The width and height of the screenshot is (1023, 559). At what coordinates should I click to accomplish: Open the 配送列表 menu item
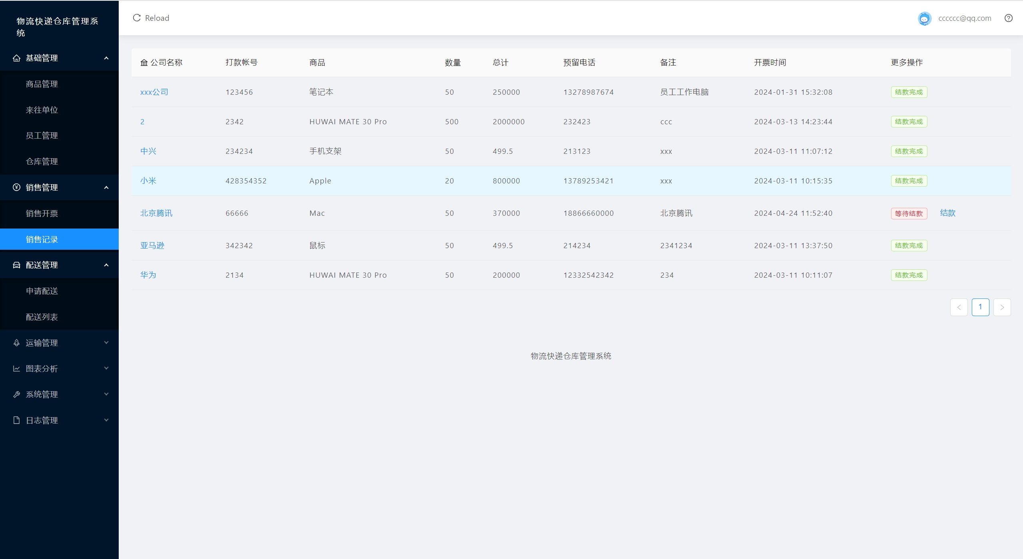(42, 317)
